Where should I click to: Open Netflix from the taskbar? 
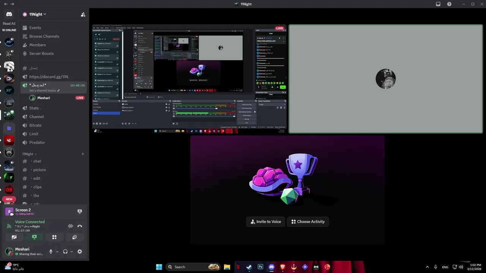coord(238,267)
